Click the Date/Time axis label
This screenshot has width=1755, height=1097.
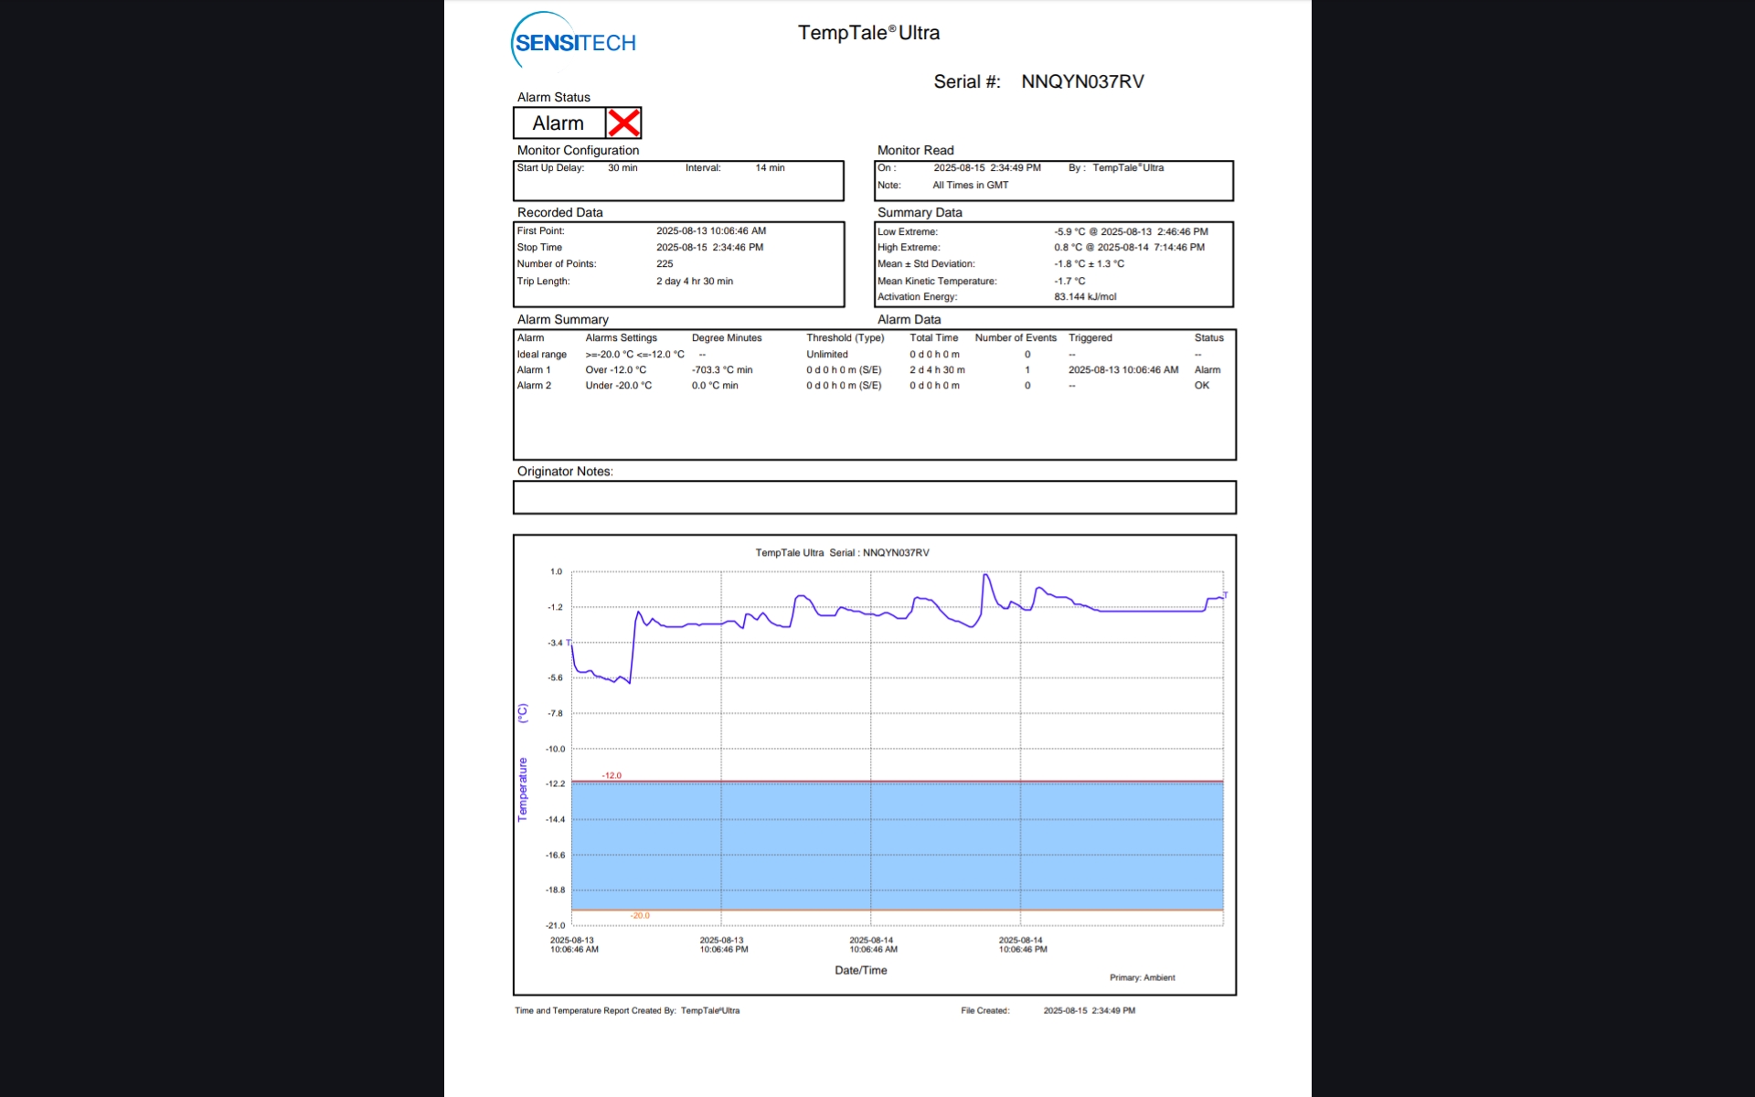(x=860, y=970)
